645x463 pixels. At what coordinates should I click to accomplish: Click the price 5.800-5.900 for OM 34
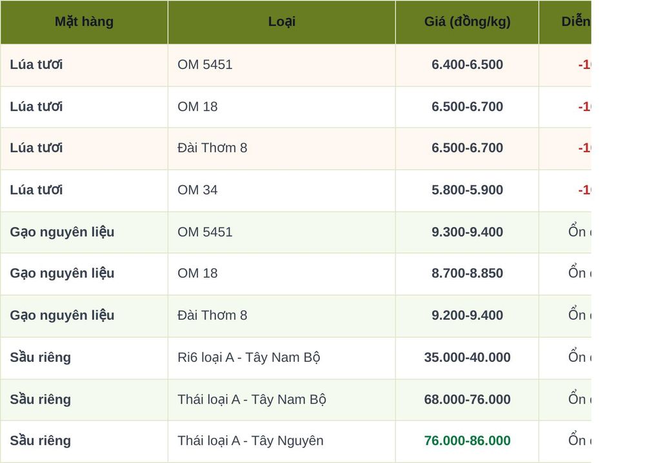(x=467, y=190)
